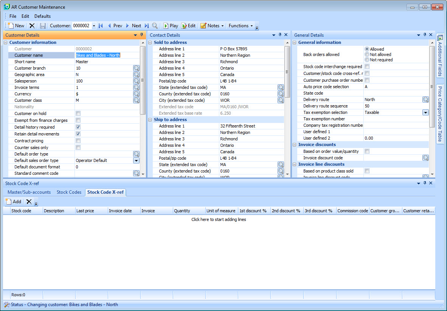Click the Delete X icon in main toolbar
Viewport: 447px width, 311px height.
click(32, 26)
